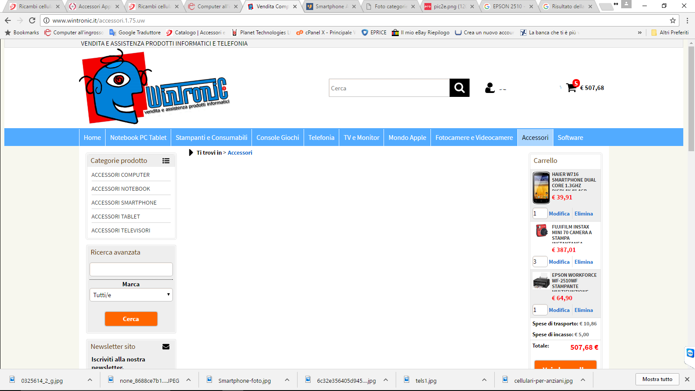The image size is (695, 391).
Task: Click Elimina for Fujifilm Instax camera
Action: [583, 262]
